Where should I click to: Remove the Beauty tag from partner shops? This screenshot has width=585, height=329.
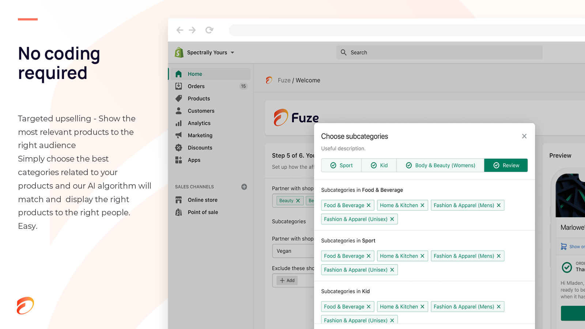[x=298, y=200]
